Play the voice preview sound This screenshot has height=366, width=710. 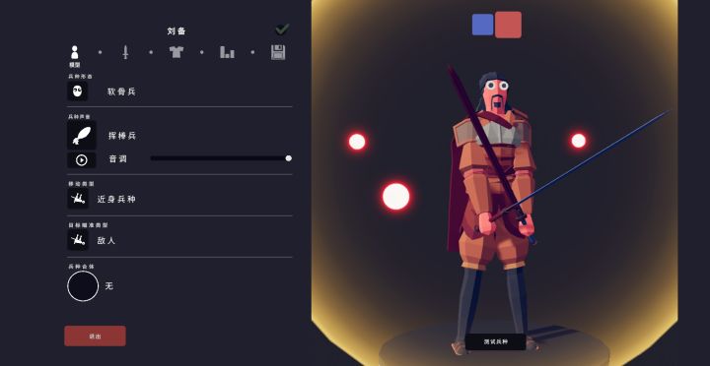coord(82,160)
